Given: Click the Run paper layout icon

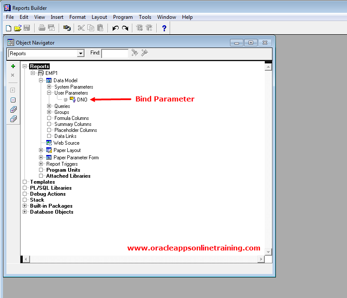Looking at the screenshot, I should point(140,28).
